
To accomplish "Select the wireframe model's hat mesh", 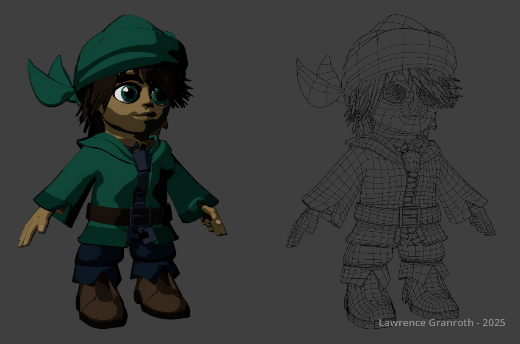I will tap(398, 51).
